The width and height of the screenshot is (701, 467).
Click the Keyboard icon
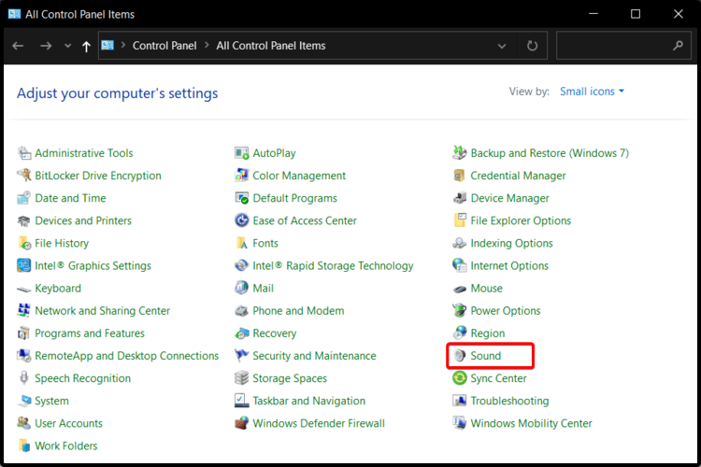tap(24, 289)
